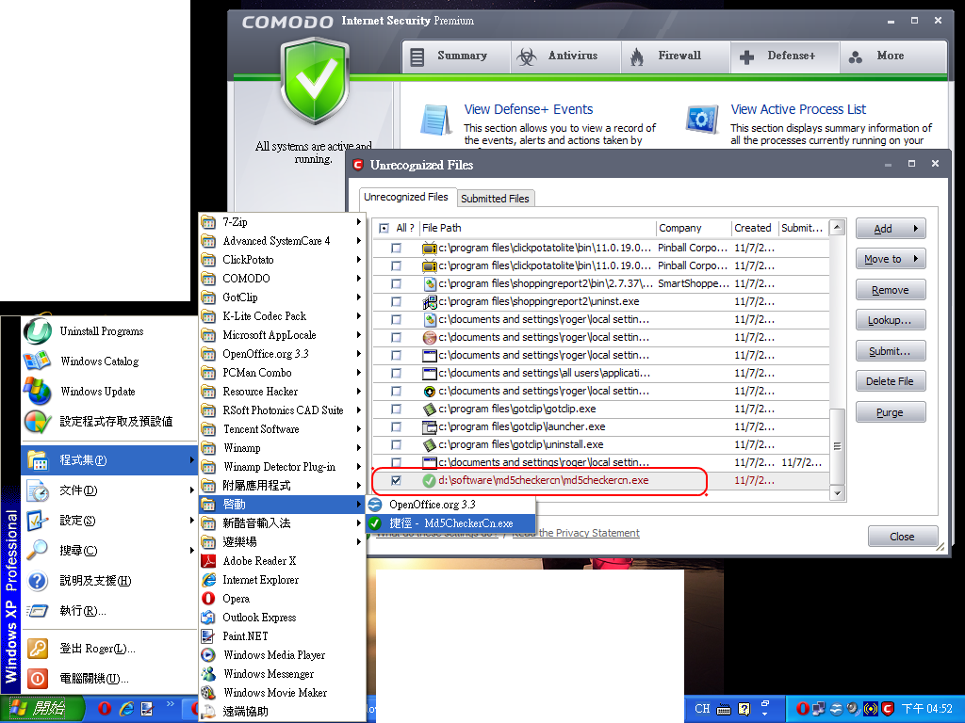Click the md5checkercn.exe green check icon
The image size is (965, 723).
coord(430,481)
